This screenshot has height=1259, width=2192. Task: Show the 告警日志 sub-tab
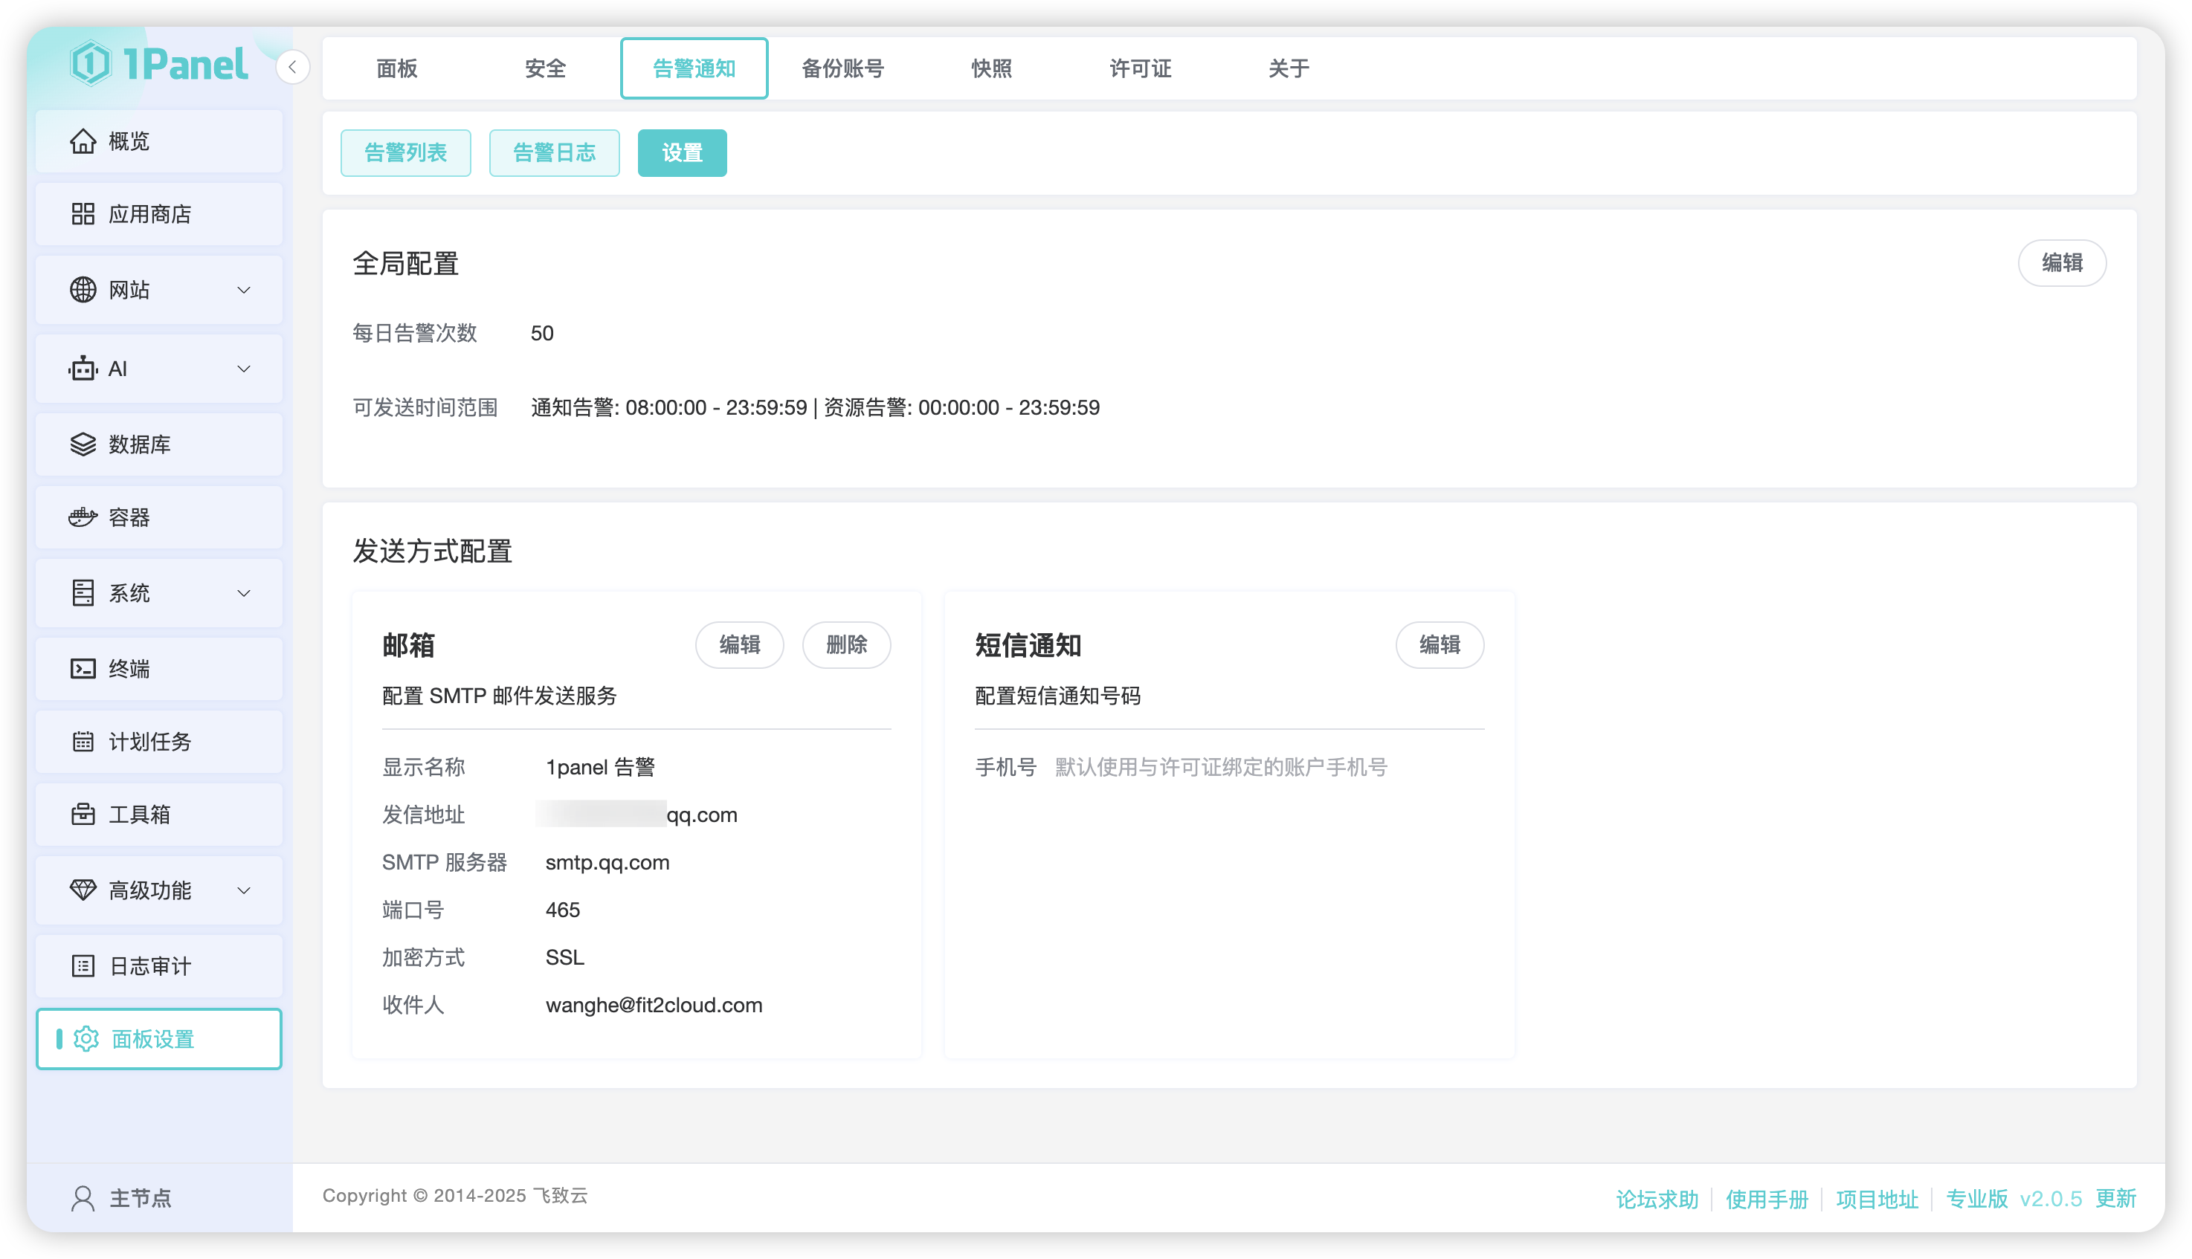click(x=555, y=153)
